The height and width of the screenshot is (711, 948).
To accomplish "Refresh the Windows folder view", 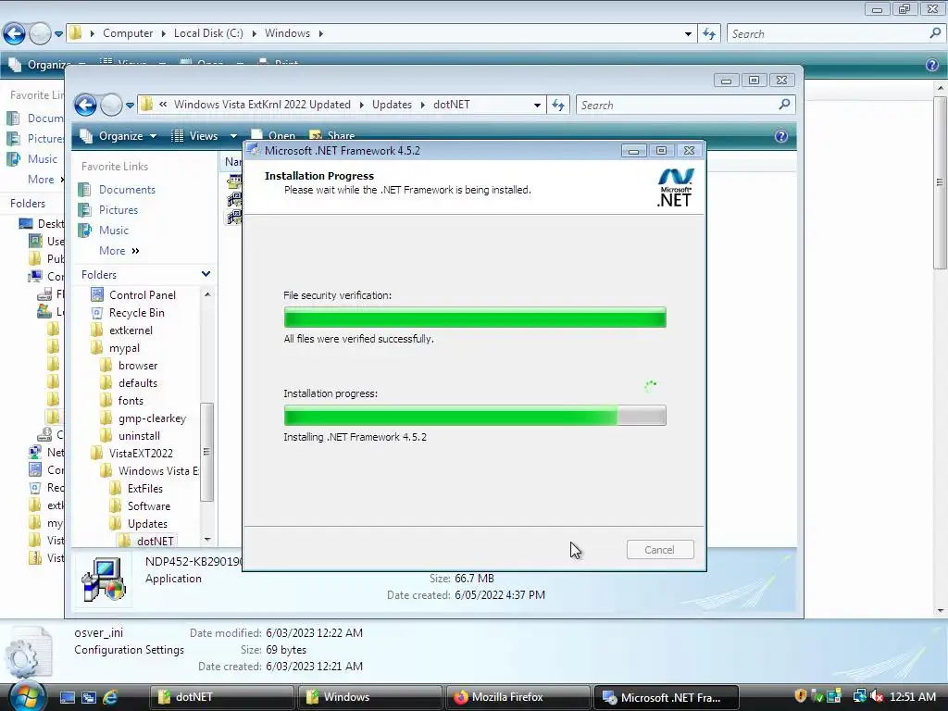I will coord(709,34).
